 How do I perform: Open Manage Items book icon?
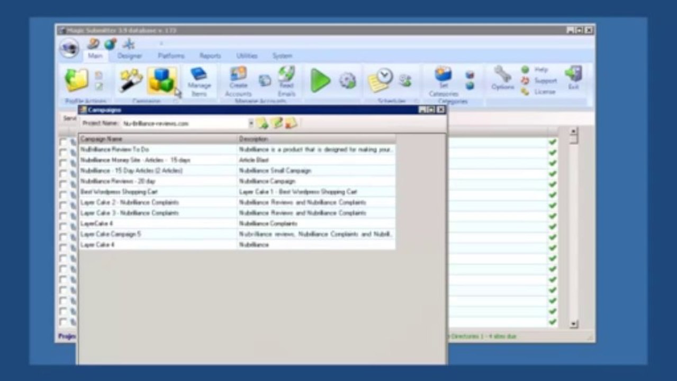[198, 82]
